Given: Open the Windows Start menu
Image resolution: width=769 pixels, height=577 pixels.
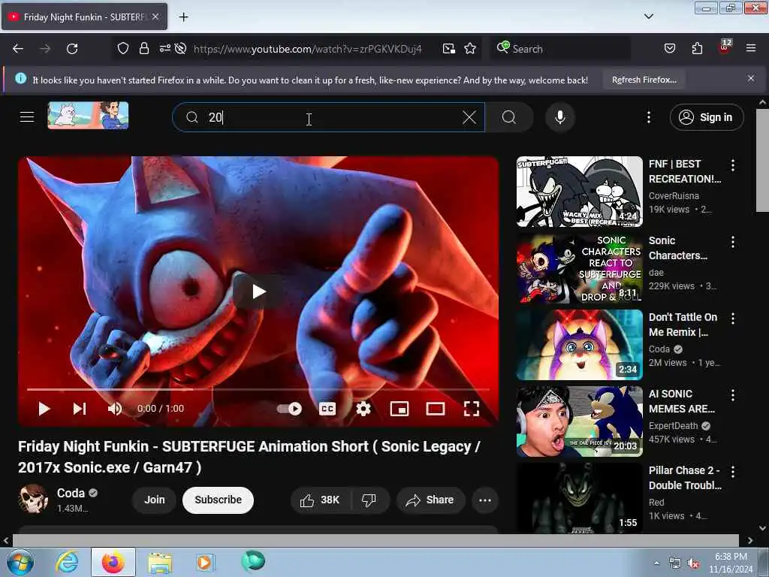Looking at the screenshot, I should (20, 563).
